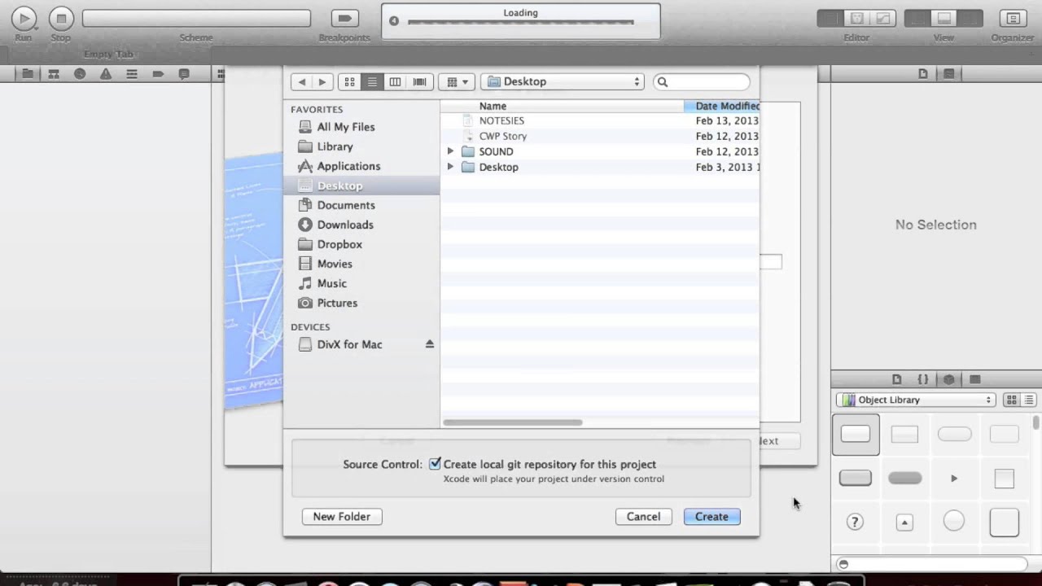Screen dimensions: 1042x586
Task: Select Library in Favorites sidebar
Action: coord(361,146)
